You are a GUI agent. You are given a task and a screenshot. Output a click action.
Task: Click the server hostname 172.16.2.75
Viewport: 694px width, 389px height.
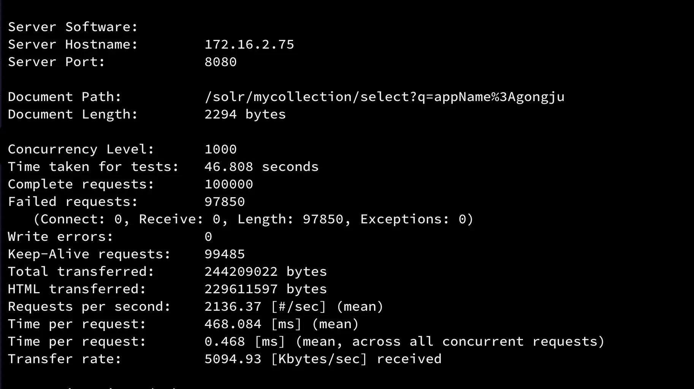[x=249, y=44]
